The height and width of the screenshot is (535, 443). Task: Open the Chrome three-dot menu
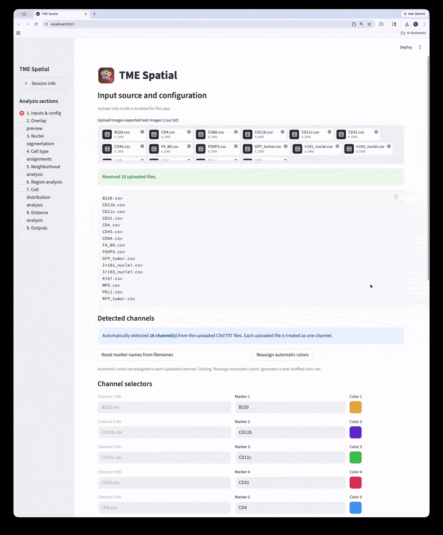coord(424,24)
